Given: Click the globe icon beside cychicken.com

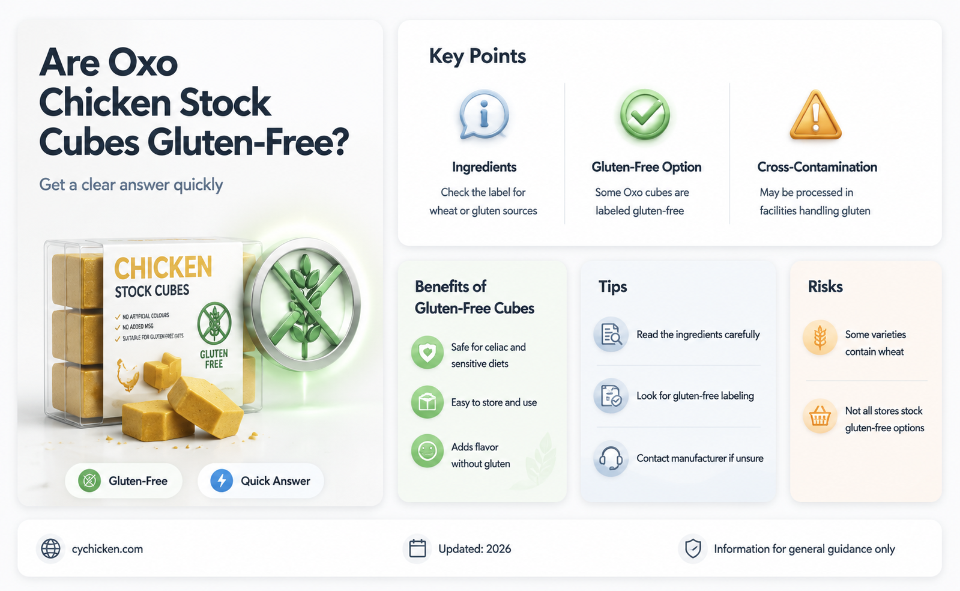Looking at the screenshot, I should (x=50, y=548).
